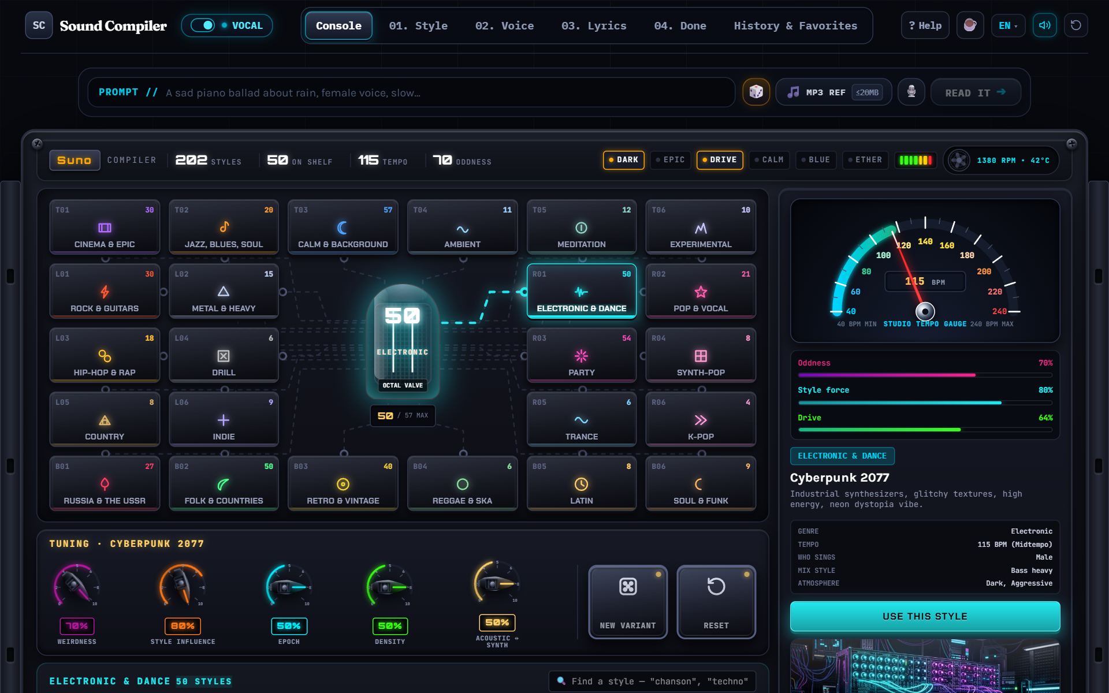This screenshot has width=1109, height=693.
Task: Click the fan RPM temperature indicator
Action: pyautogui.click(x=1001, y=160)
